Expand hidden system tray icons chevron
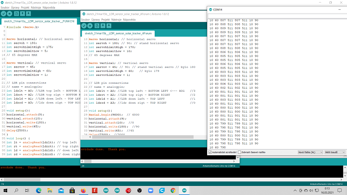The width and height of the screenshot is (347, 195). click(296, 190)
